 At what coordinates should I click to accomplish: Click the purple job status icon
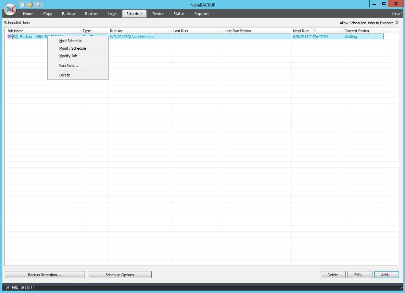coord(10,36)
